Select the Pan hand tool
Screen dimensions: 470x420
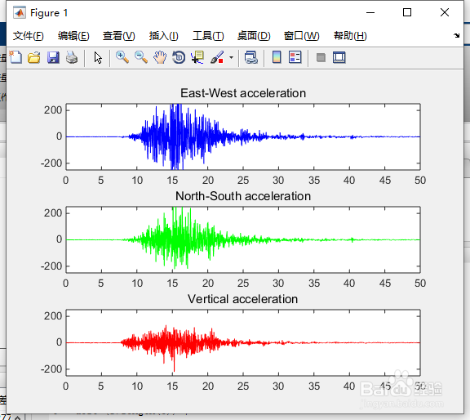pyautogui.click(x=160, y=57)
